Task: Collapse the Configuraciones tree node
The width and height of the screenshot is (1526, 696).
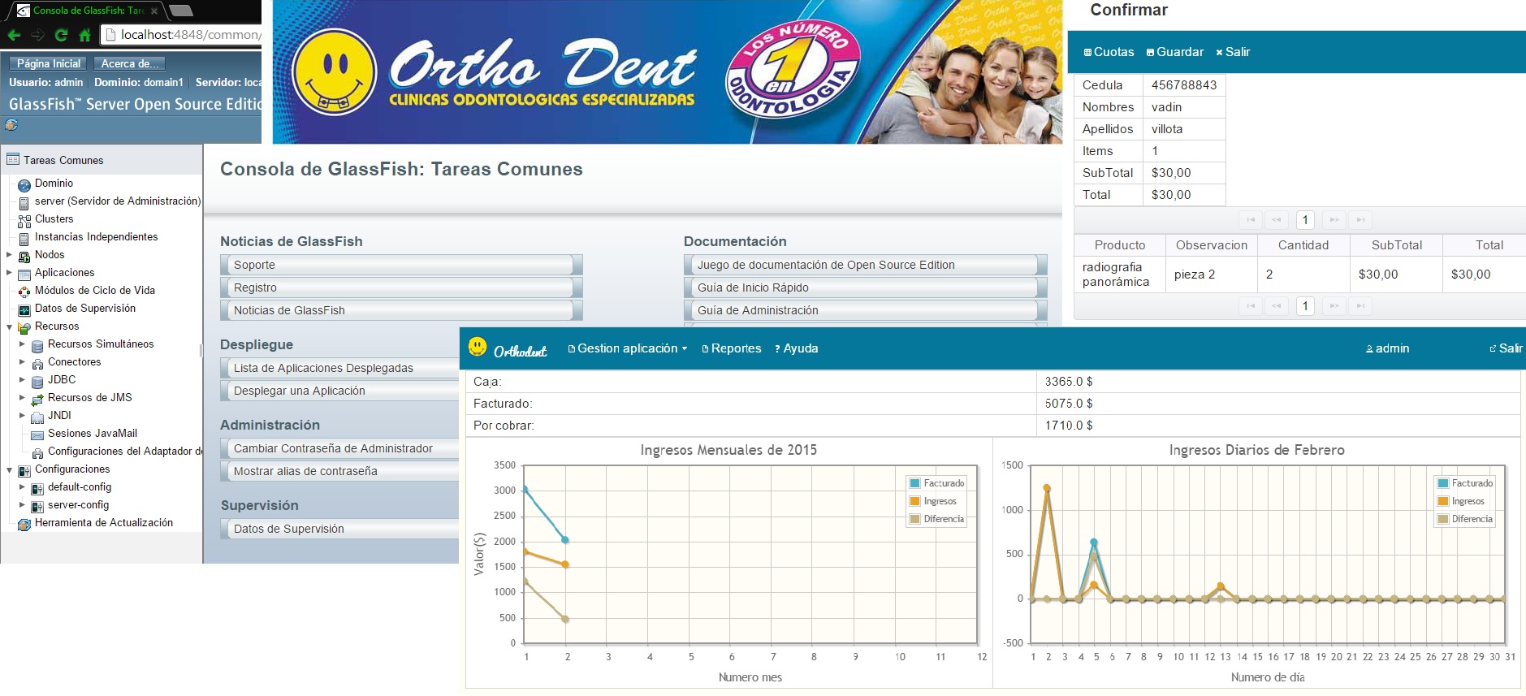Action: [x=10, y=470]
